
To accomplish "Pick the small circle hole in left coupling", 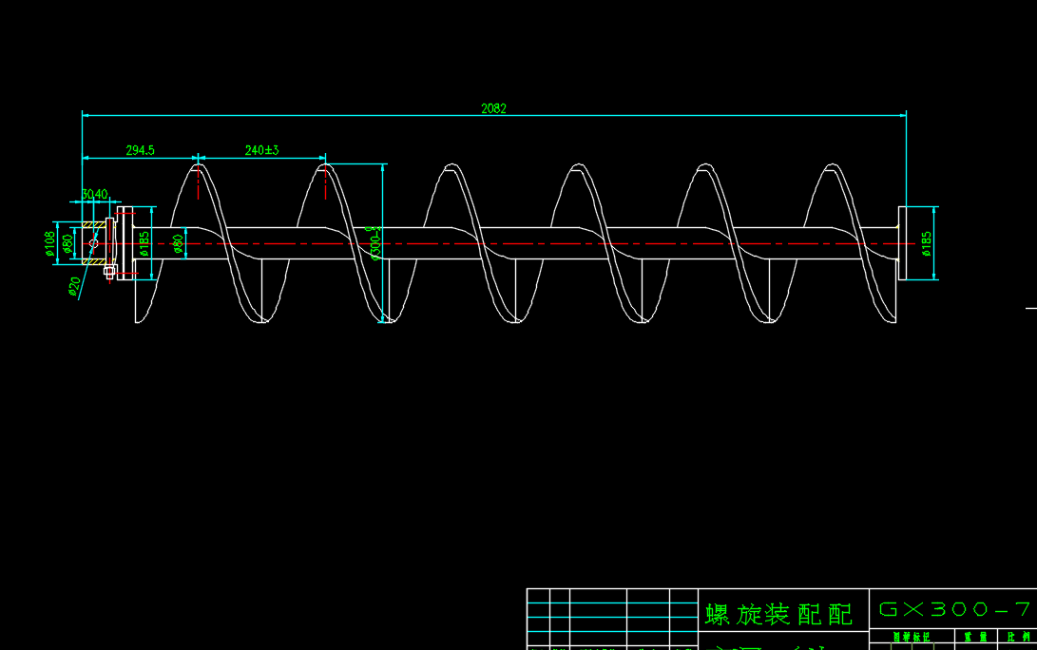I will tap(93, 243).
